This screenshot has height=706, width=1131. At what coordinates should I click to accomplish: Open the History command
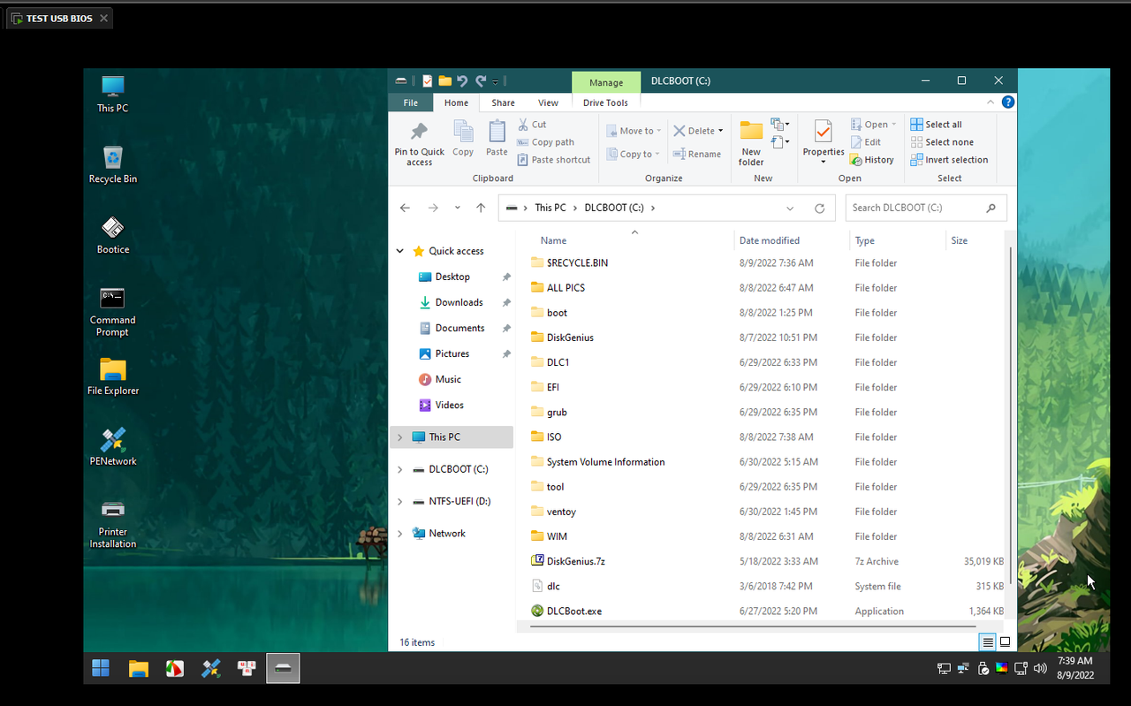[x=872, y=160]
